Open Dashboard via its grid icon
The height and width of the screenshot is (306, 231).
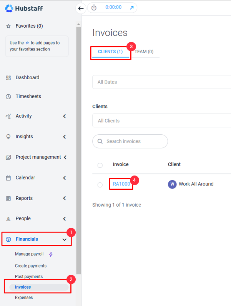tap(8, 78)
